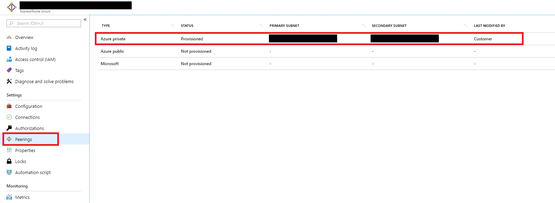555x203 pixels.
Task: Open the Properties settings page
Action: 25,150
